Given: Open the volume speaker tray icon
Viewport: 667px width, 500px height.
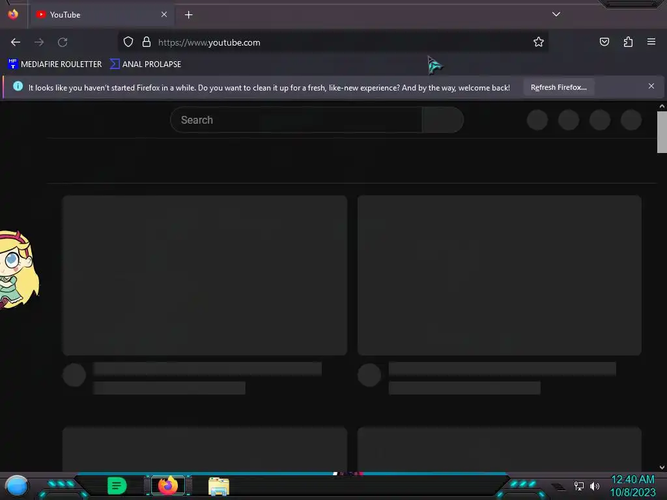Looking at the screenshot, I should [594, 486].
